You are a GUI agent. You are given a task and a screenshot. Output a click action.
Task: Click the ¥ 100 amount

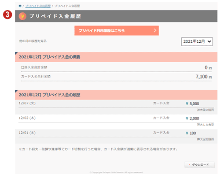pyautogui.click(x=191, y=133)
